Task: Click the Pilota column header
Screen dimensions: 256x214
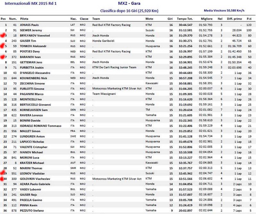Action: click(x=24, y=19)
